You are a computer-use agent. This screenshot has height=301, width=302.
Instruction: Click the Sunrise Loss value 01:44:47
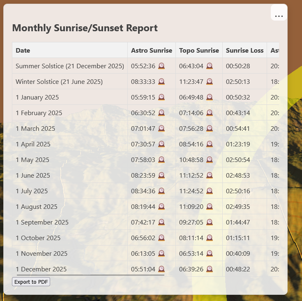click(238, 222)
